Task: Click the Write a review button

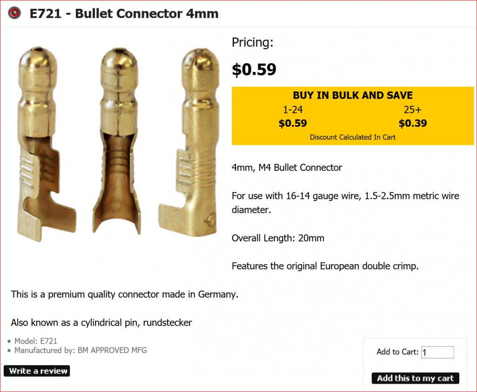Action: 37,371
